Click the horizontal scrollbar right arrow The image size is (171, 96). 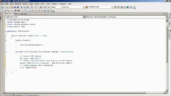[x=165, y=93]
